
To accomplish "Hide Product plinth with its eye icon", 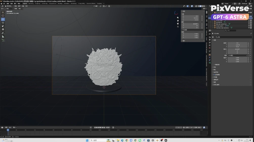I will (x=249, y=26).
